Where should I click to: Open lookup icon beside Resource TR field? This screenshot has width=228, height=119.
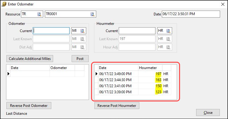pos(39,14)
